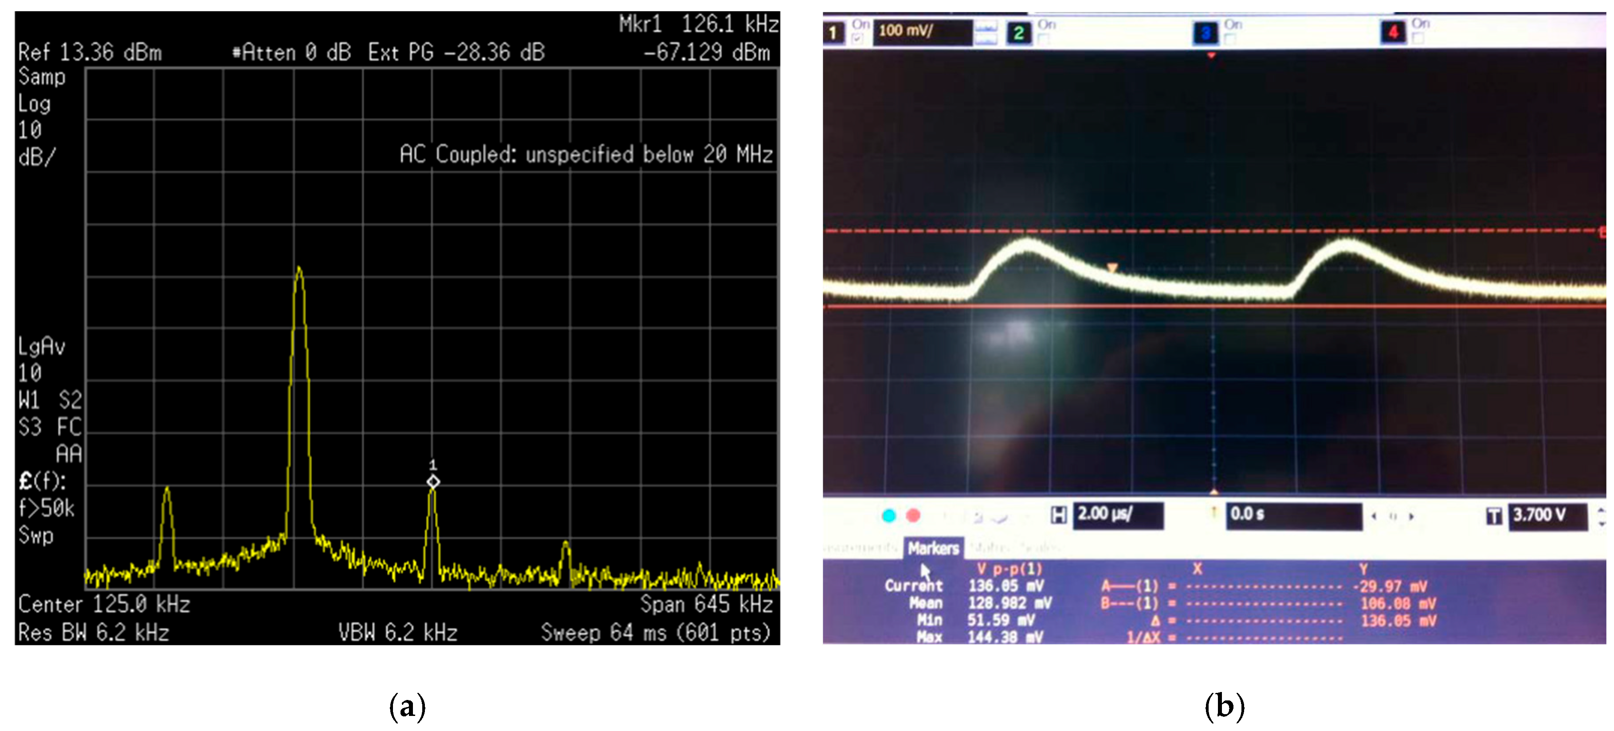
Task: Click the horizontal timebase H icon
Action: point(1058,515)
